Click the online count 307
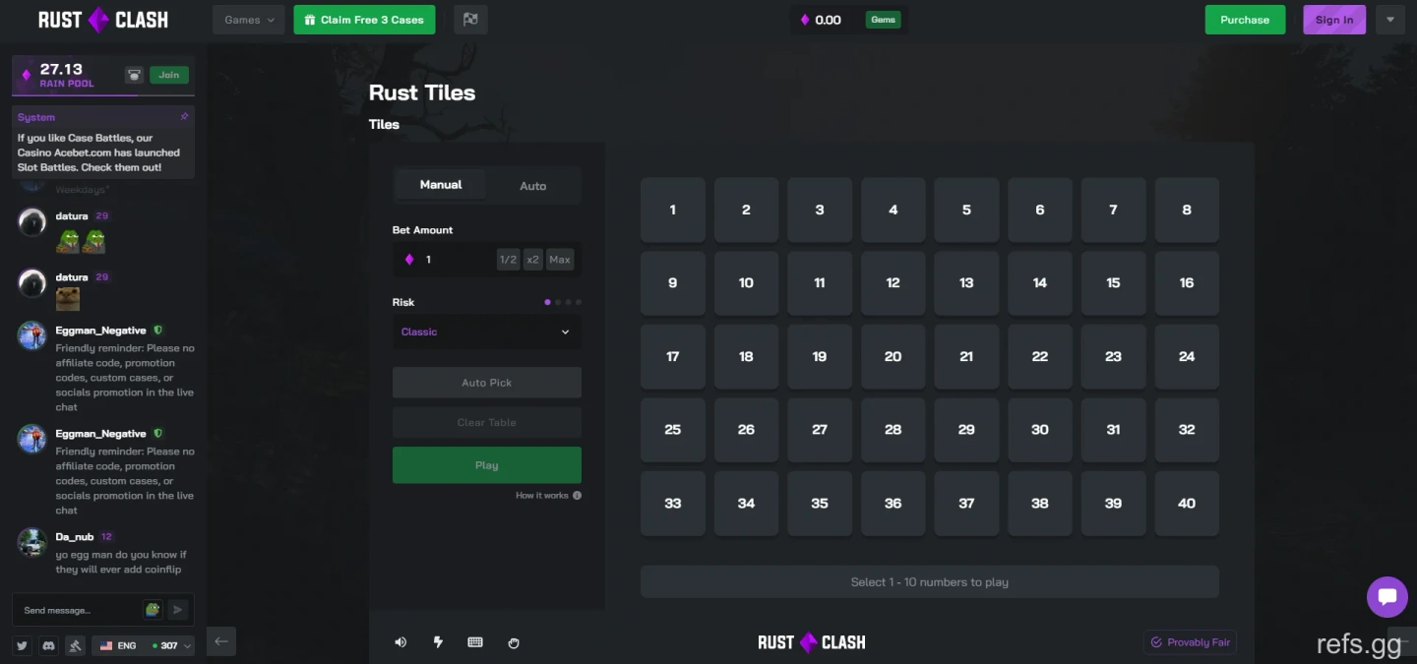The image size is (1417, 664). (168, 645)
